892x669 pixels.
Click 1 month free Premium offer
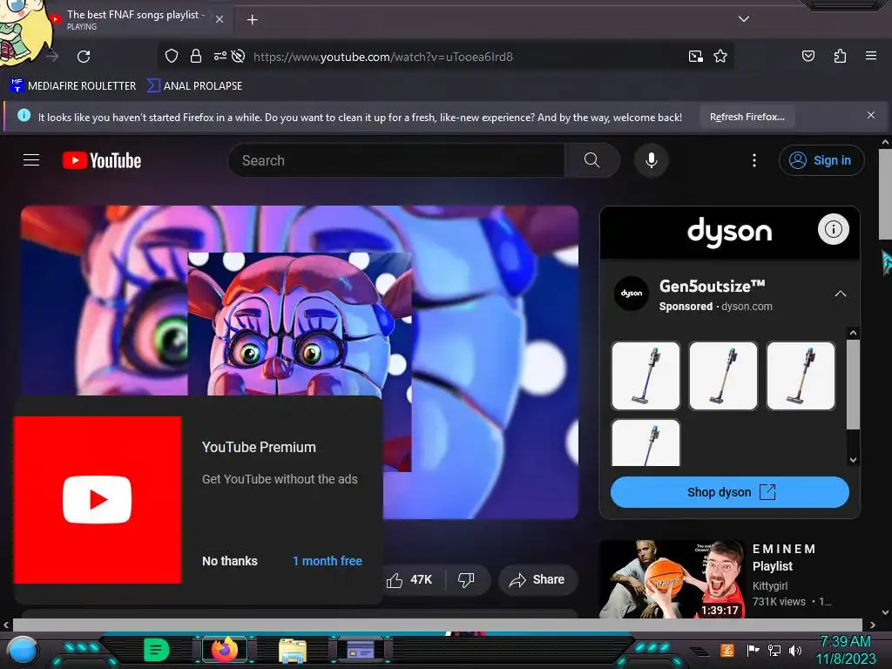[x=328, y=561]
